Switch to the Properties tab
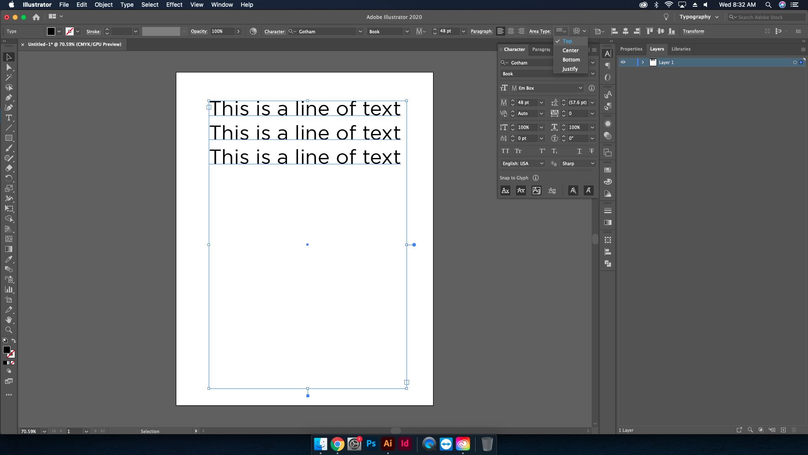Screen dimensions: 808x455 631,49
